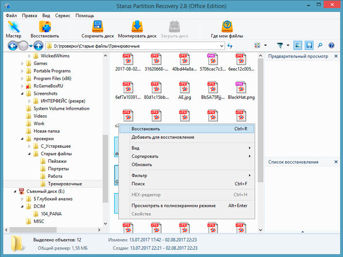Open the view mode icon
The height and width of the screenshot is (257, 343).
[257, 45]
